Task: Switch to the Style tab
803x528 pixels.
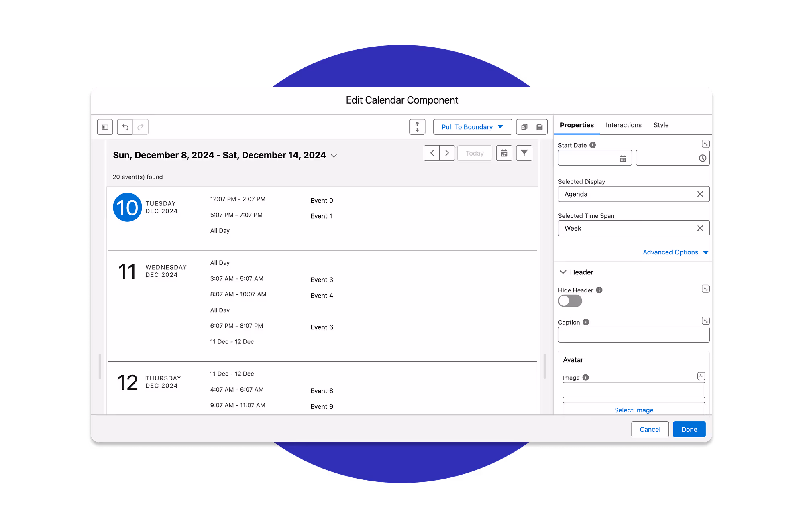Action: pyautogui.click(x=661, y=125)
